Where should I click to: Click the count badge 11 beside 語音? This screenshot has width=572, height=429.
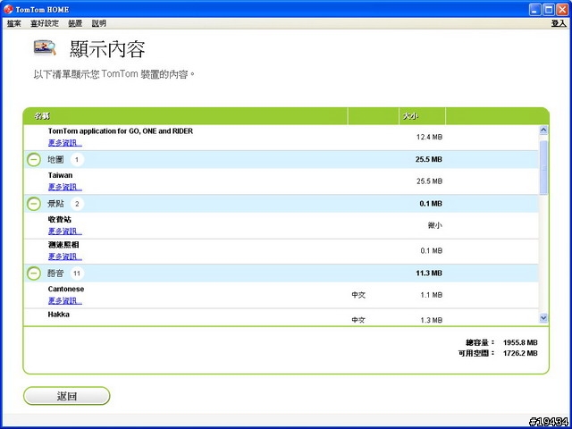pos(77,273)
